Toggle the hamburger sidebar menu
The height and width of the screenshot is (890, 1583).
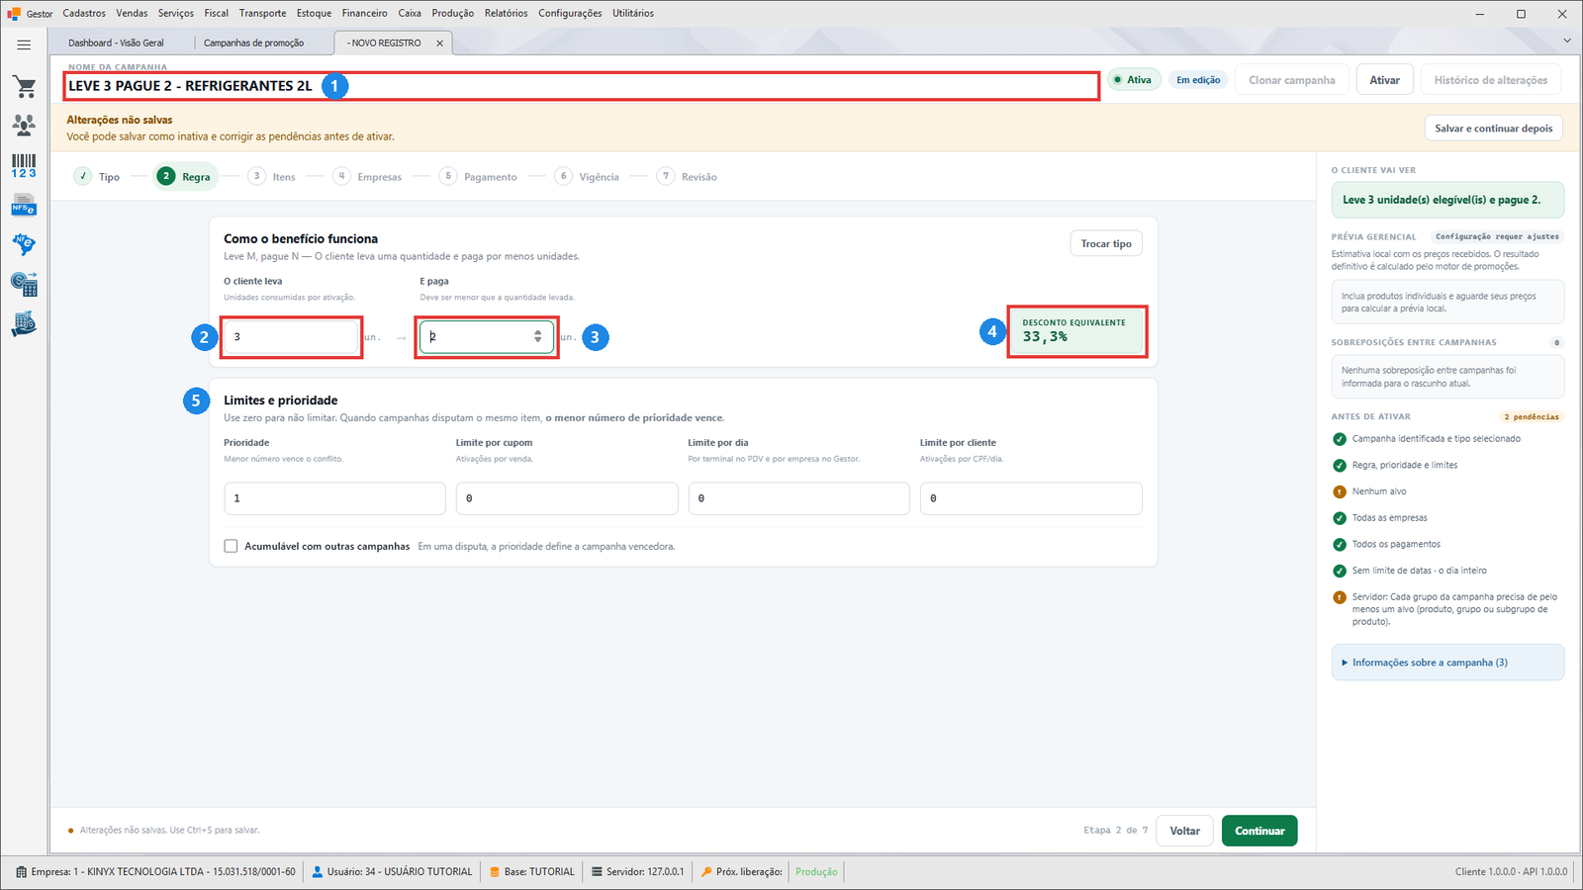pos(24,44)
